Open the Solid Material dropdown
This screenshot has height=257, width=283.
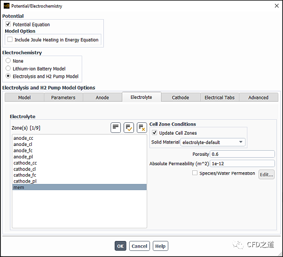[213, 142]
